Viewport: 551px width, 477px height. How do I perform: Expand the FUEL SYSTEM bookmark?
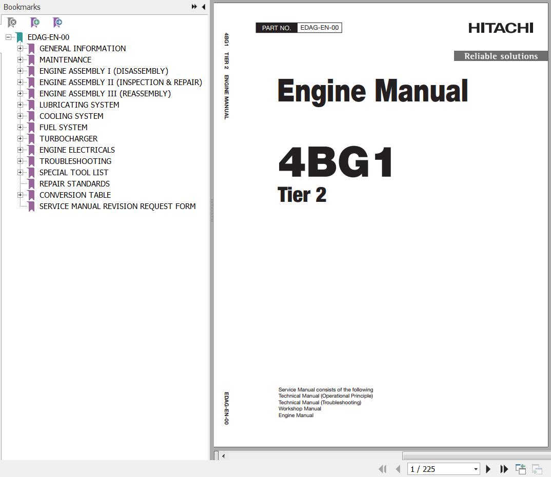(20, 128)
